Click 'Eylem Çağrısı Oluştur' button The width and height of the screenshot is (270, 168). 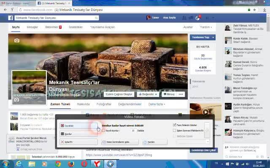pyautogui.click(x=119, y=94)
